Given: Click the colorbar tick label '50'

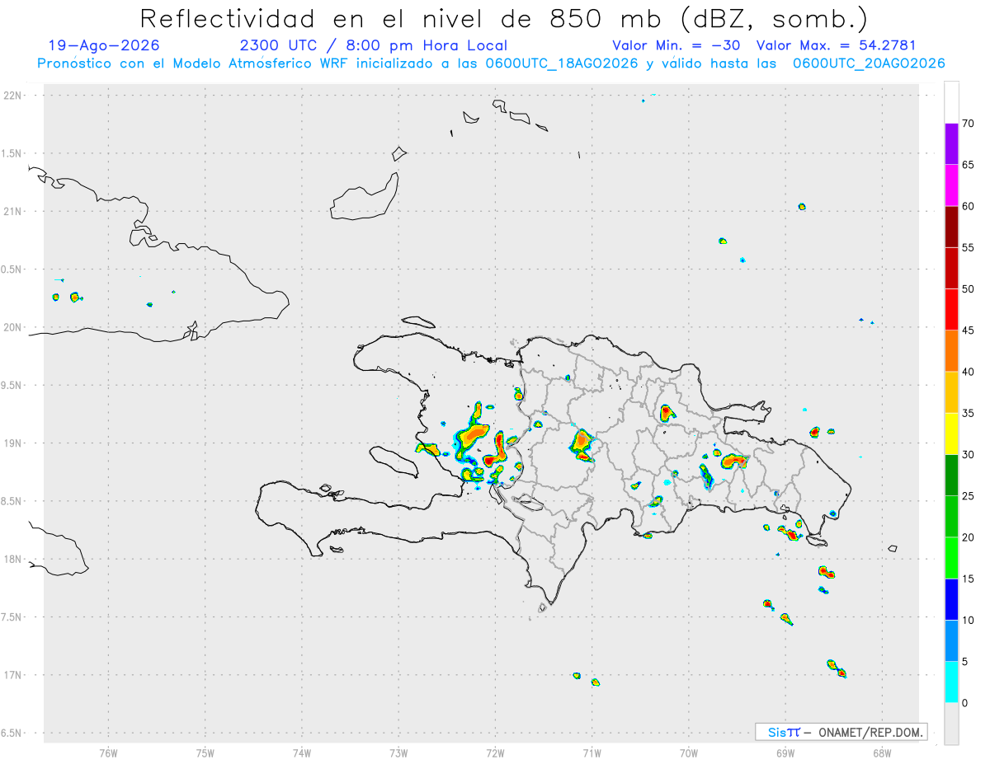Looking at the screenshot, I should (968, 289).
